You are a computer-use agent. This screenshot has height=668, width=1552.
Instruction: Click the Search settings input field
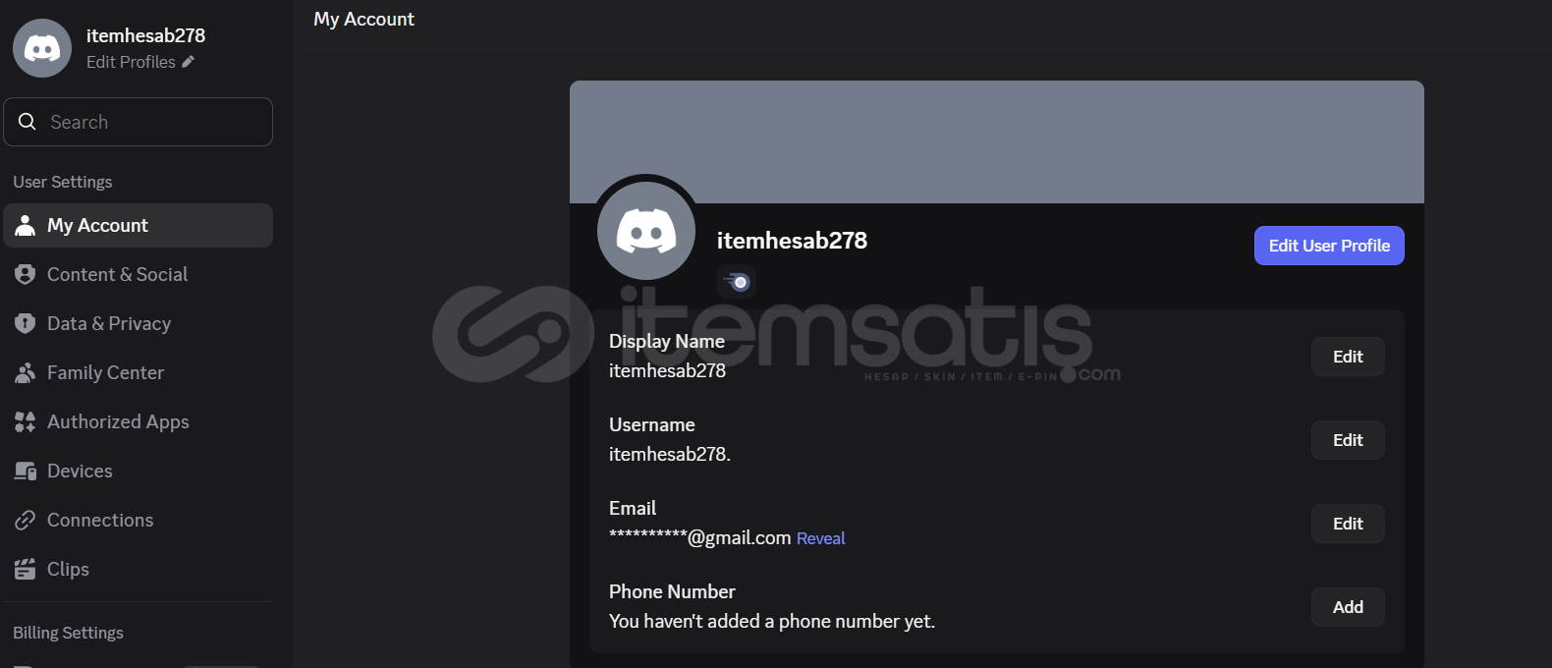(x=139, y=122)
